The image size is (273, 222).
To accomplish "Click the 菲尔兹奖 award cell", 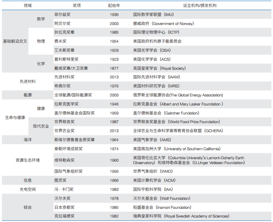I will point(62,15).
